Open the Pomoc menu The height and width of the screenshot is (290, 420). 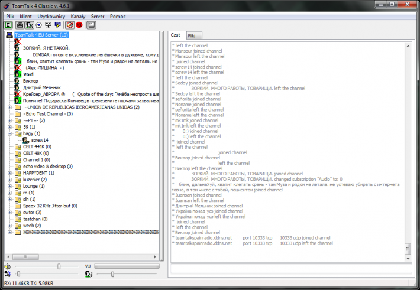click(118, 17)
